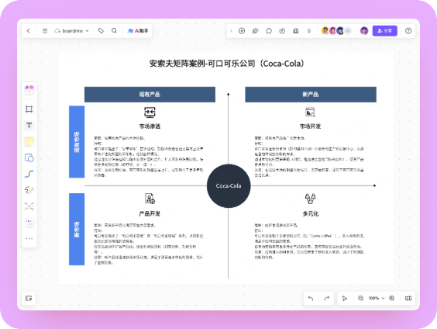Click the back arrow in top toolbar
Viewport: 437px width, 329px height.
coord(29,31)
